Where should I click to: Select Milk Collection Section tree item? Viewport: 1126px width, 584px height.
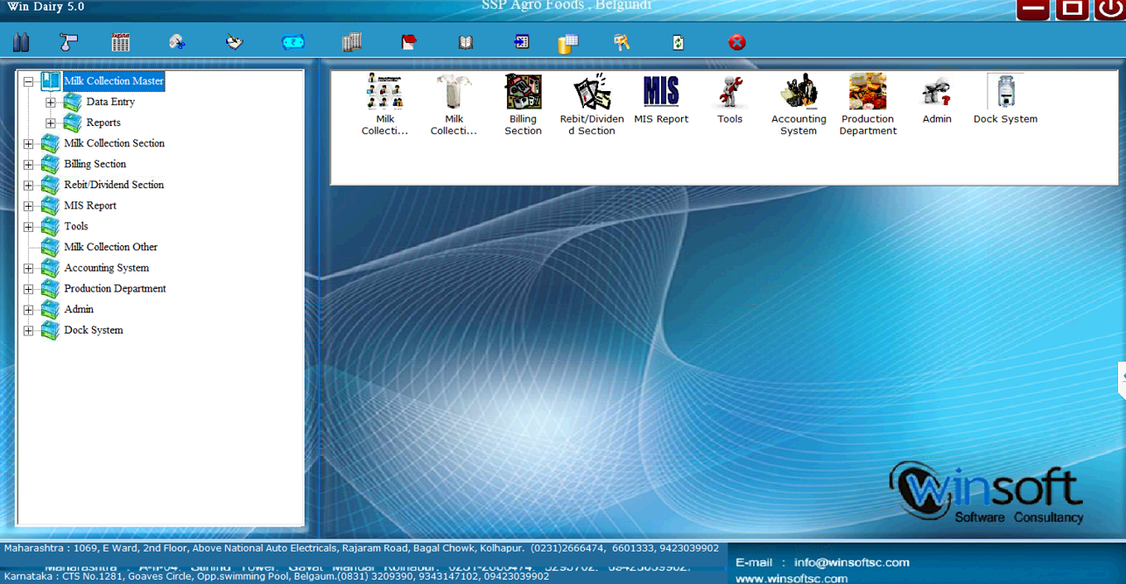pyautogui.click(x=114, y=143)
